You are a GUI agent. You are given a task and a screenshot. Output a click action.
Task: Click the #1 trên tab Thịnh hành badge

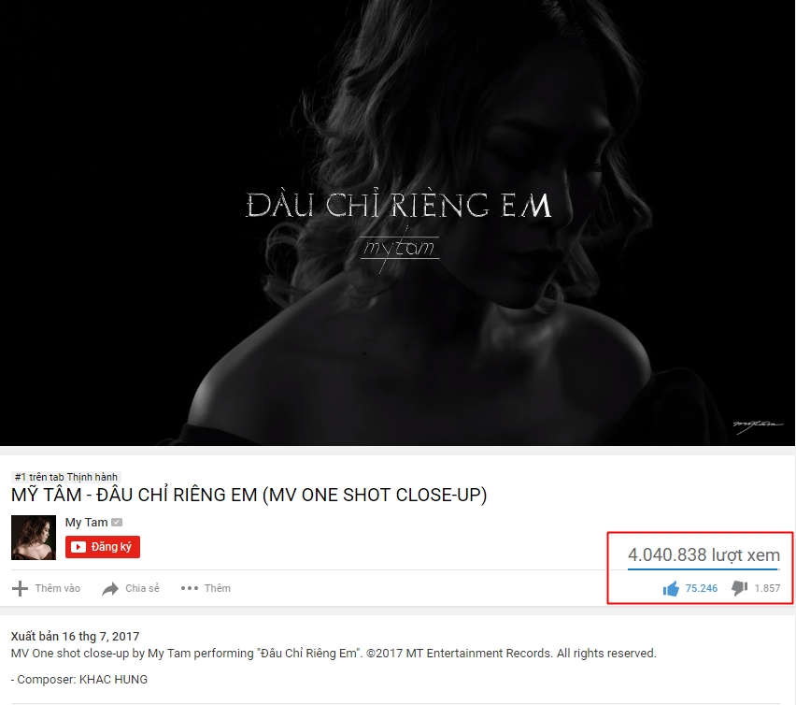coord(66,477)
